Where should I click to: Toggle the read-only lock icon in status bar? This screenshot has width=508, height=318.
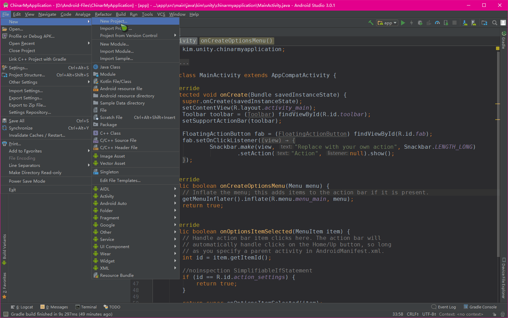click(x=494, y=314)
